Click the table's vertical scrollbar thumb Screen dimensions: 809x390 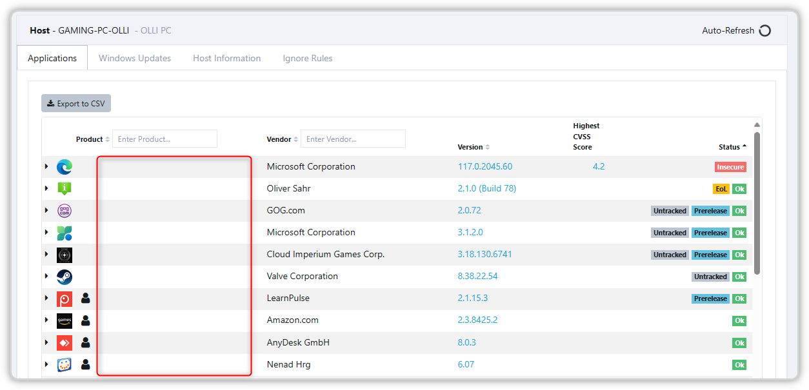(757, 203)
